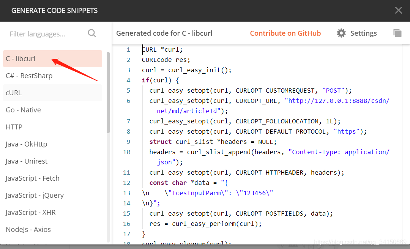The height and width of the screenshot is (249, 410).
Task: Choose JavaScript - XHR language
Action: (x=52, y=213)
